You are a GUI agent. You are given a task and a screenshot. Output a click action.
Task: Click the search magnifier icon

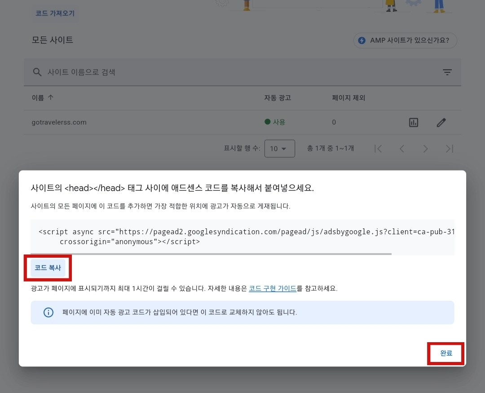[x=37, y=72]
